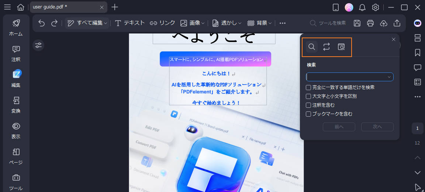Open the AI assistant robot icon
The width and height of the screenshot is (425, 192).
[417, 23]
